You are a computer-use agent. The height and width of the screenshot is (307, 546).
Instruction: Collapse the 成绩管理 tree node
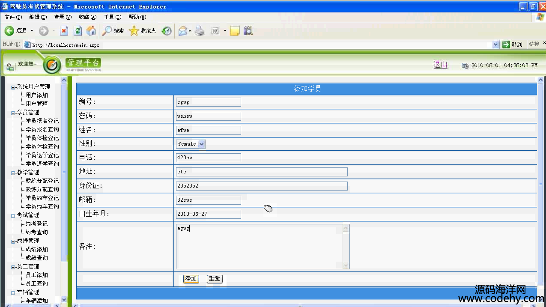point(13,241)
